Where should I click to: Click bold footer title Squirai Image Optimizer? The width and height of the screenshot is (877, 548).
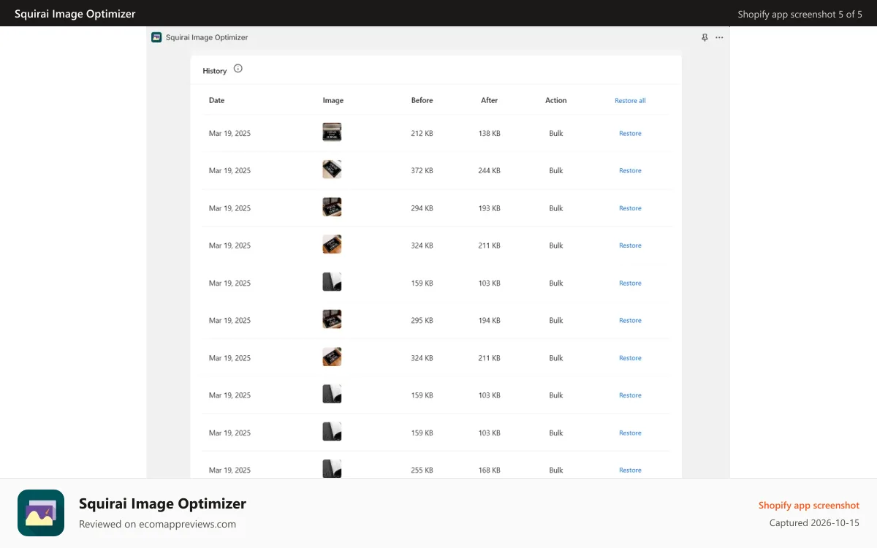coord(162,503)
